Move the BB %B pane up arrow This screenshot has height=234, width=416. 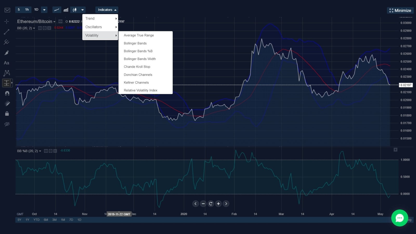(395, 150)
